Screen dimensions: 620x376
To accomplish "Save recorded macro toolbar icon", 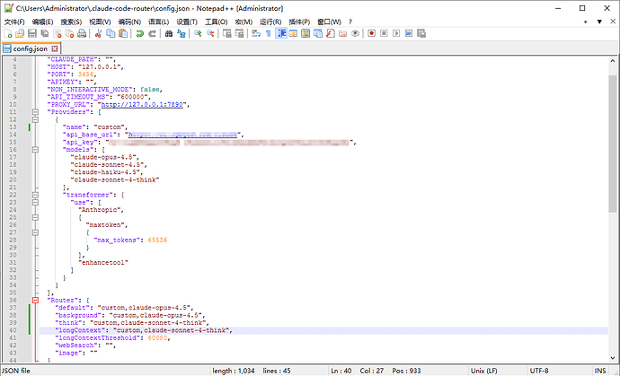I will 421,33.
